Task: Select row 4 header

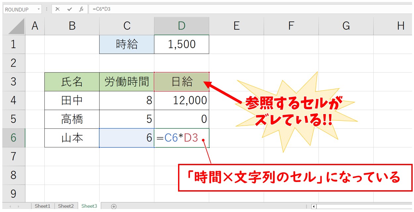Action: click(14, 101)
